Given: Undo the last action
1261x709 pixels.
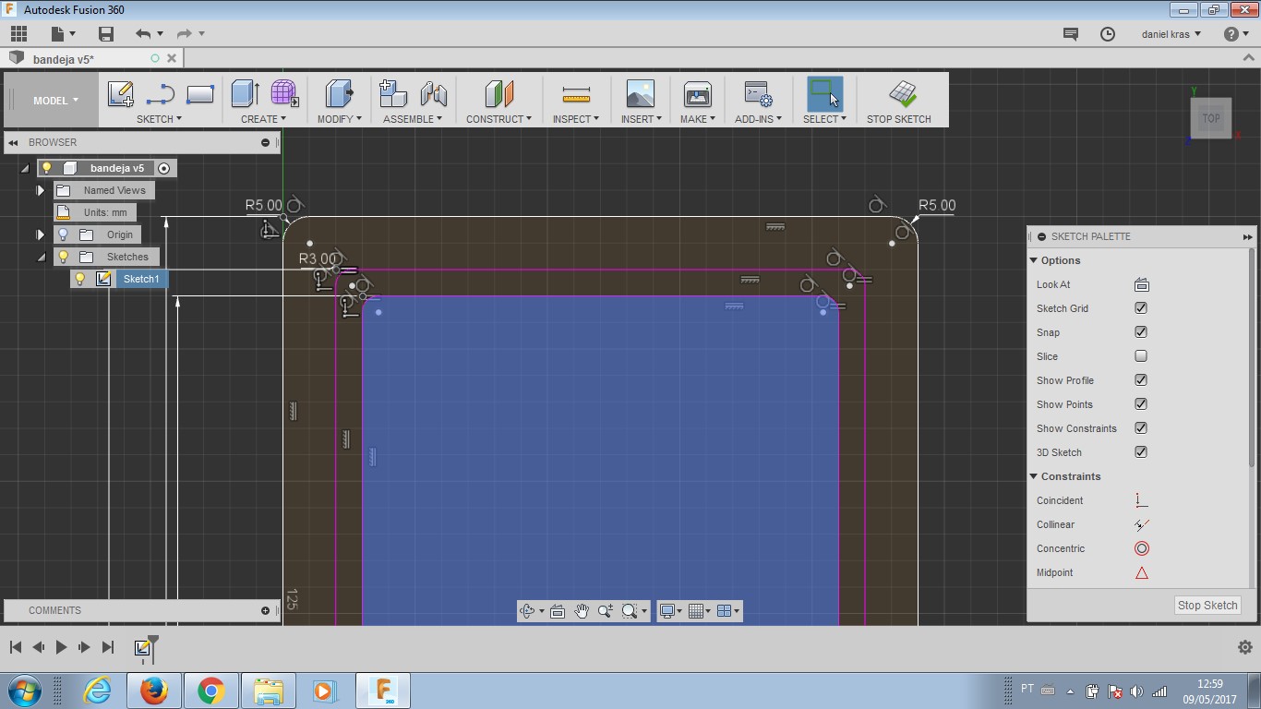Looking at the screenshot, I should coord(143,34).
